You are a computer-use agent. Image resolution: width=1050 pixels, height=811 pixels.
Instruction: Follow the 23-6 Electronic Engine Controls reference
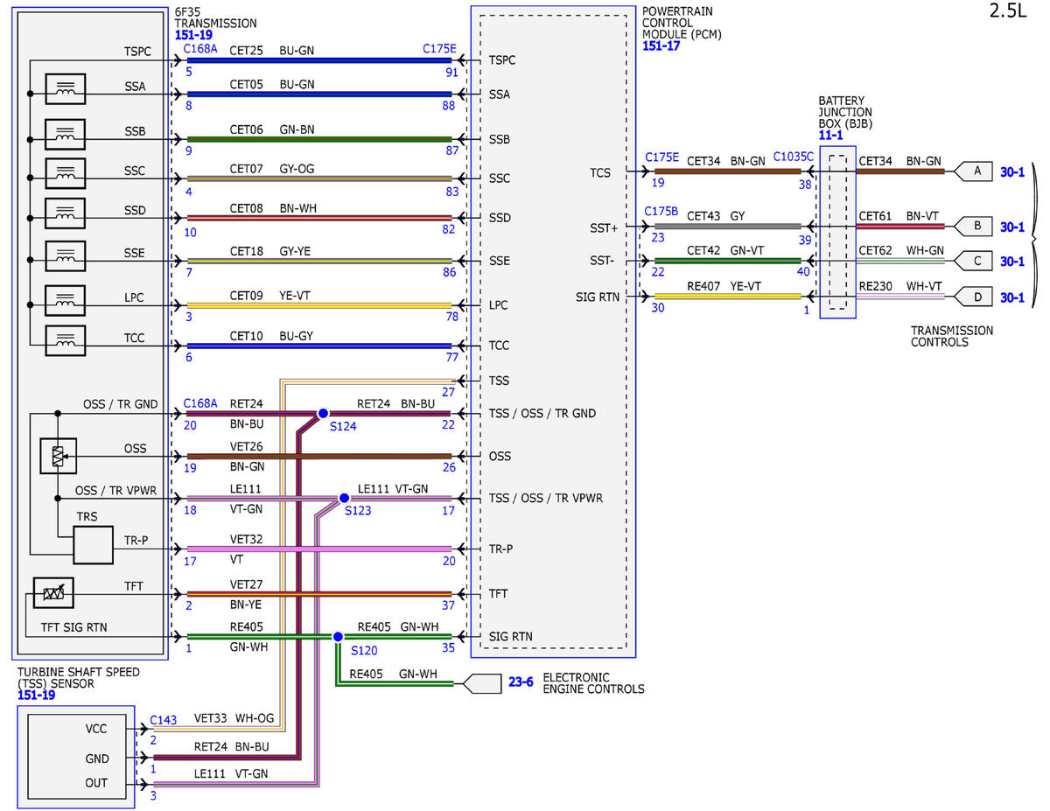point(521,682)
